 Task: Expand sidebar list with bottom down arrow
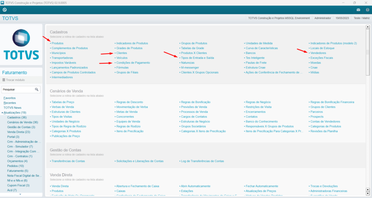click(x=20, y=194)
